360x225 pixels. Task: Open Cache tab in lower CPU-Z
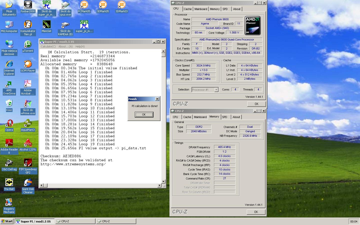pos(187,117)
